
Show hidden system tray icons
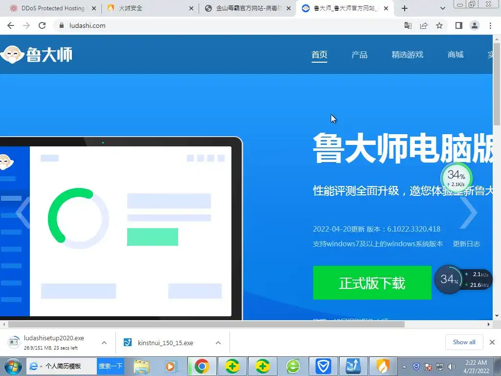point(405,367)
